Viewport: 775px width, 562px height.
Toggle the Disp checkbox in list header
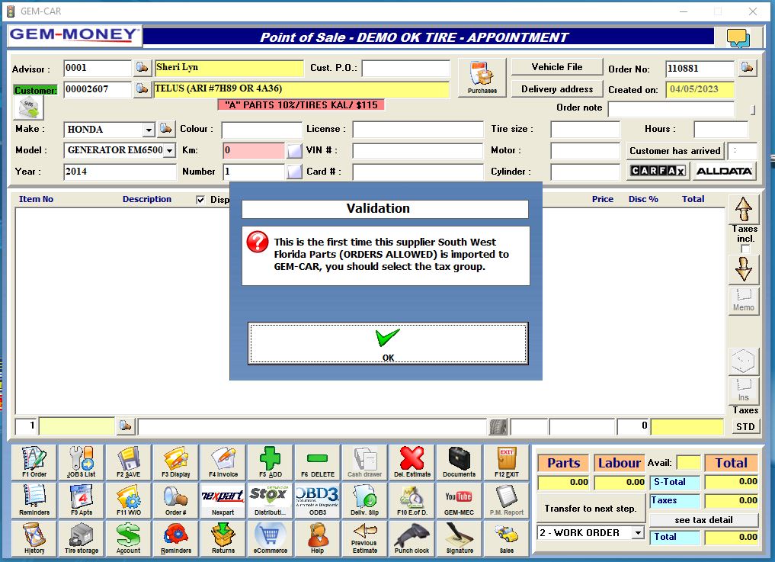[x=200, y=200]
